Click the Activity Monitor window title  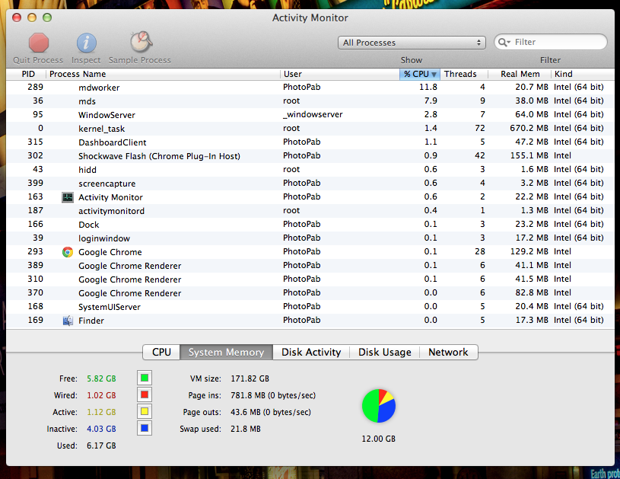(310, 18)
